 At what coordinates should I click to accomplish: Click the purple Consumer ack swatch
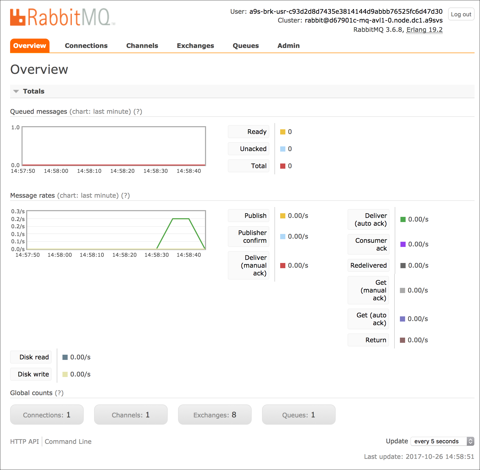click(403, 244)
